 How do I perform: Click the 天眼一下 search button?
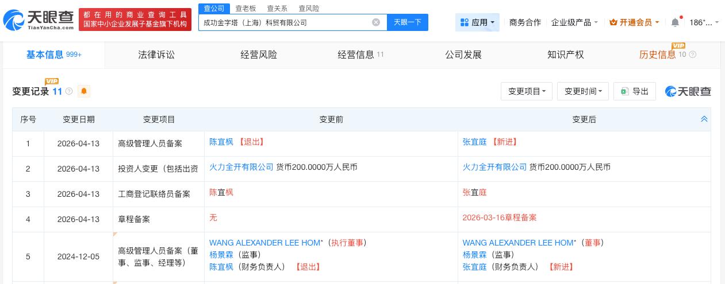pos(408,22)
